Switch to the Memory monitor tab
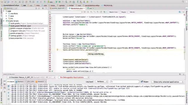The height and width of the screenshot is (105, 188). click(21, 82)
